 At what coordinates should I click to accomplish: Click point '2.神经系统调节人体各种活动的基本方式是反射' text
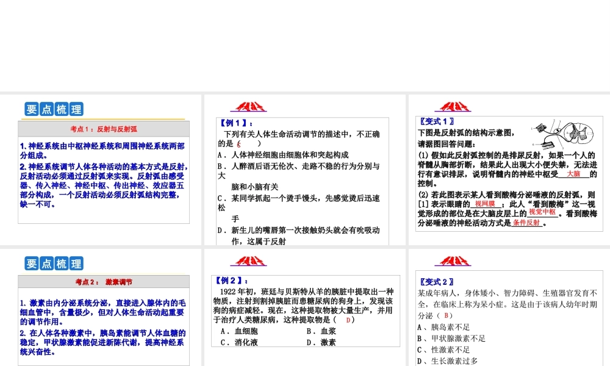click(x=104, y=185)
